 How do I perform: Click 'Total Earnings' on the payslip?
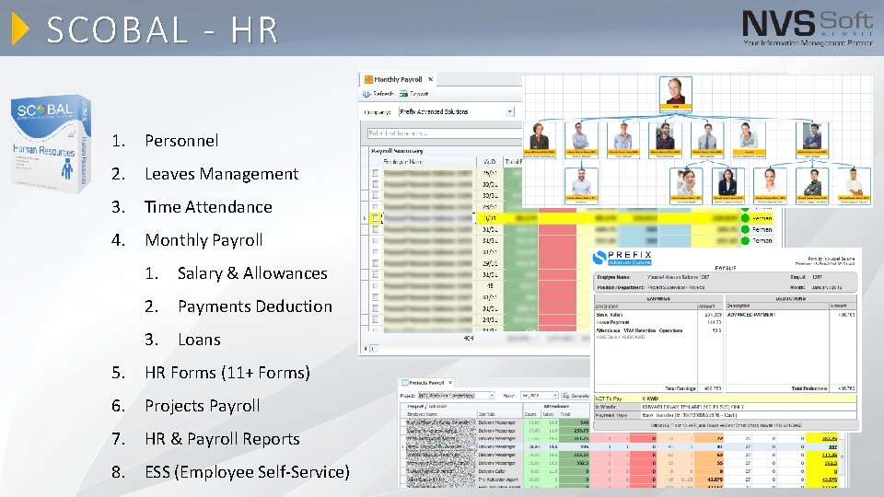coord(680,388)
